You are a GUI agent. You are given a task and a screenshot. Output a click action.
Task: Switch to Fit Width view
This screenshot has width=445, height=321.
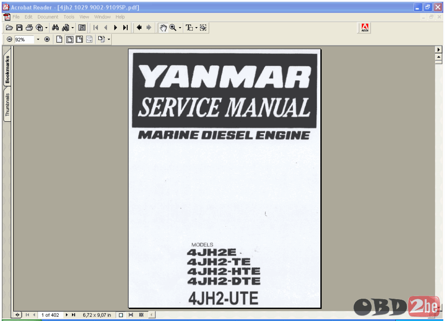(80, 40)
